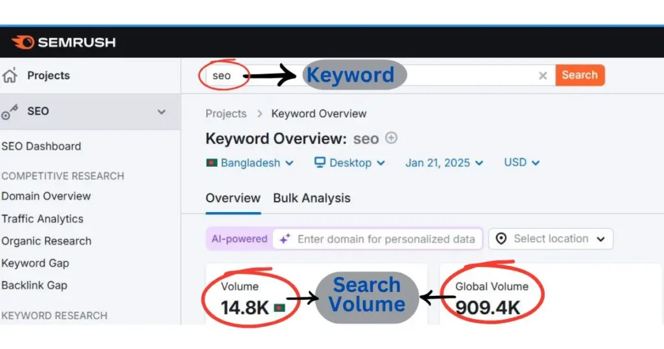The width and height of the screenshot is (664, 349).
Task: Click the desktop monitor icon
Action: coord(320,163)
